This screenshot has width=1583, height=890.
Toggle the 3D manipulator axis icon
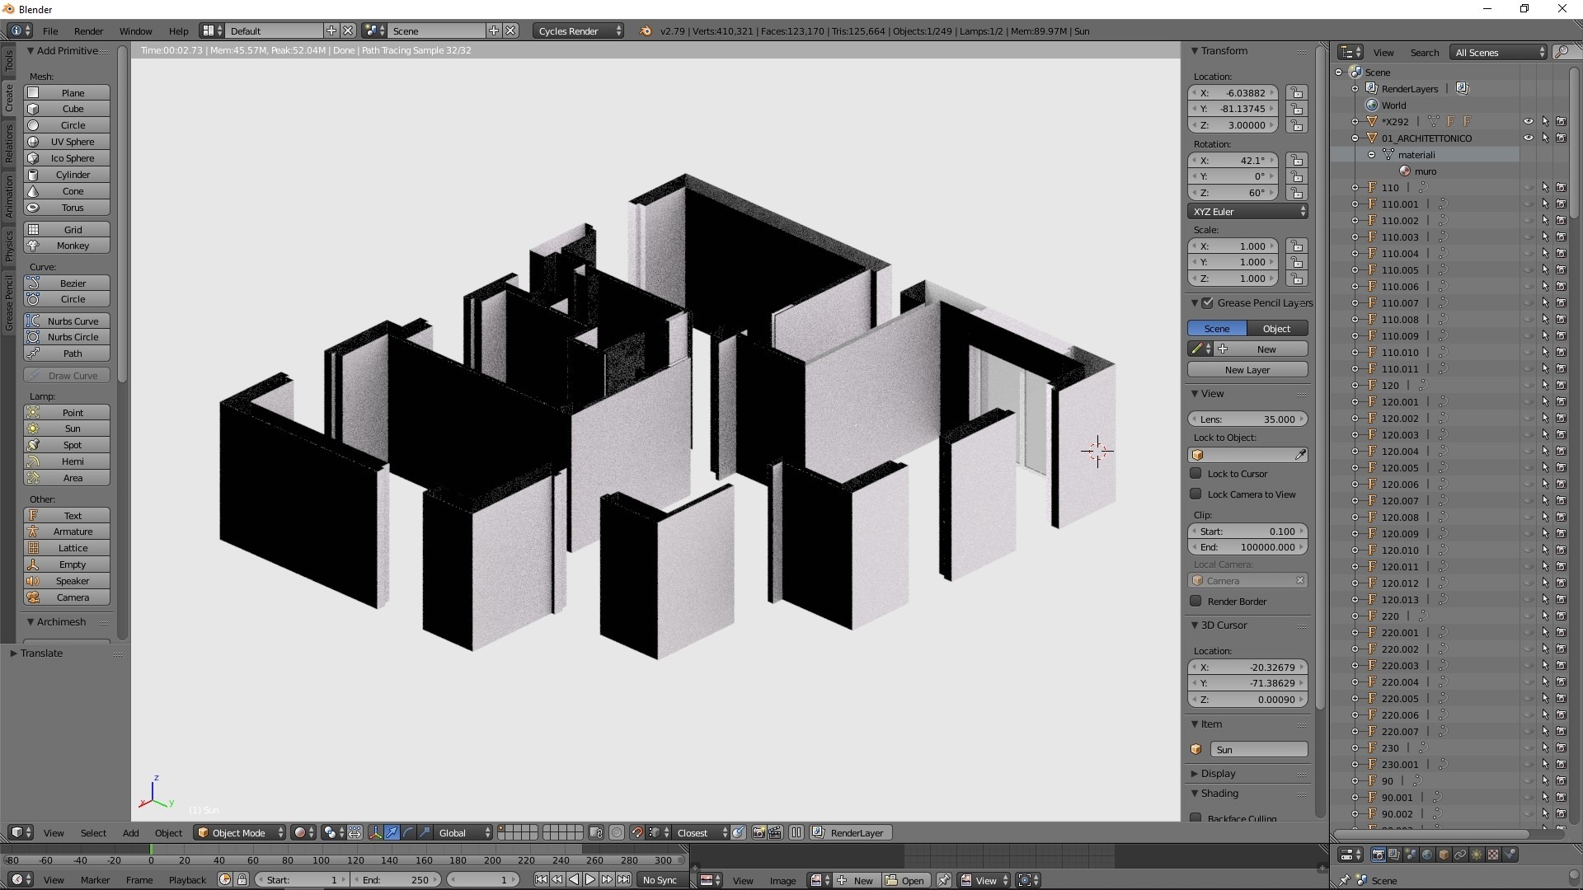(375, 833)
